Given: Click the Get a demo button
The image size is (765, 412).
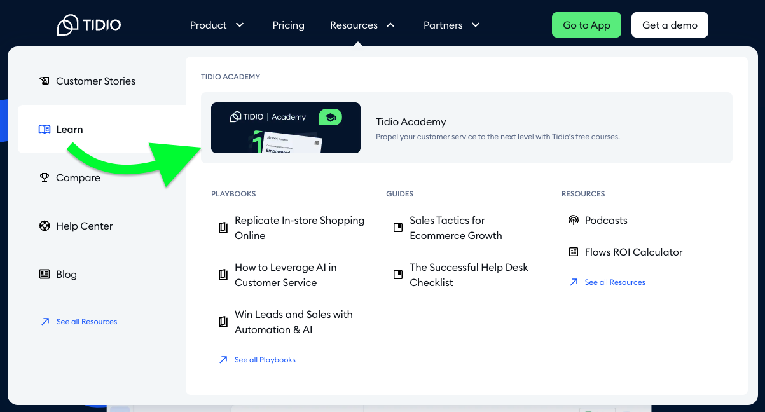Looking at the screenshot, I should click(670, 25).
